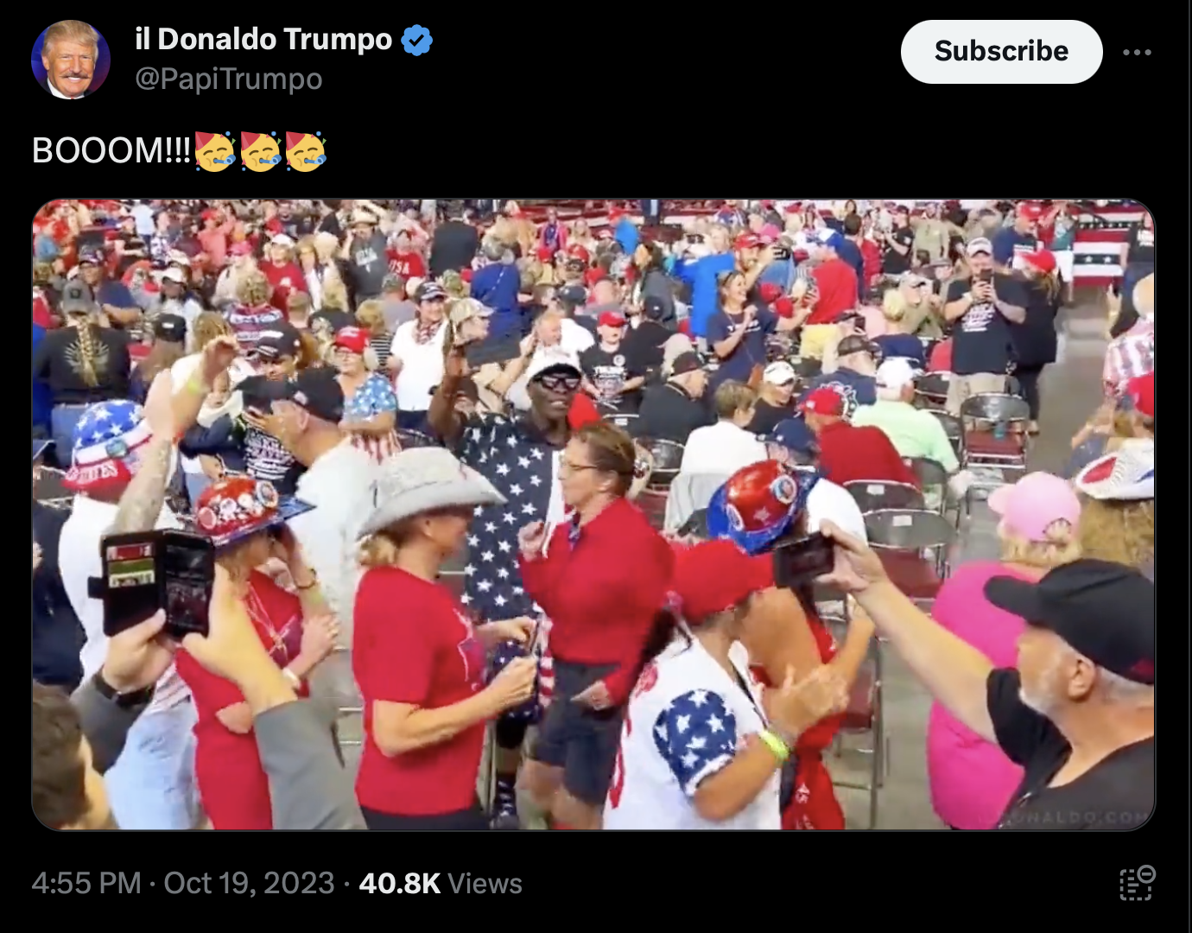Click the first party-face emoji
This screenshot has height=933, width=1192.
pyautogui.click(x=215, y=150)
